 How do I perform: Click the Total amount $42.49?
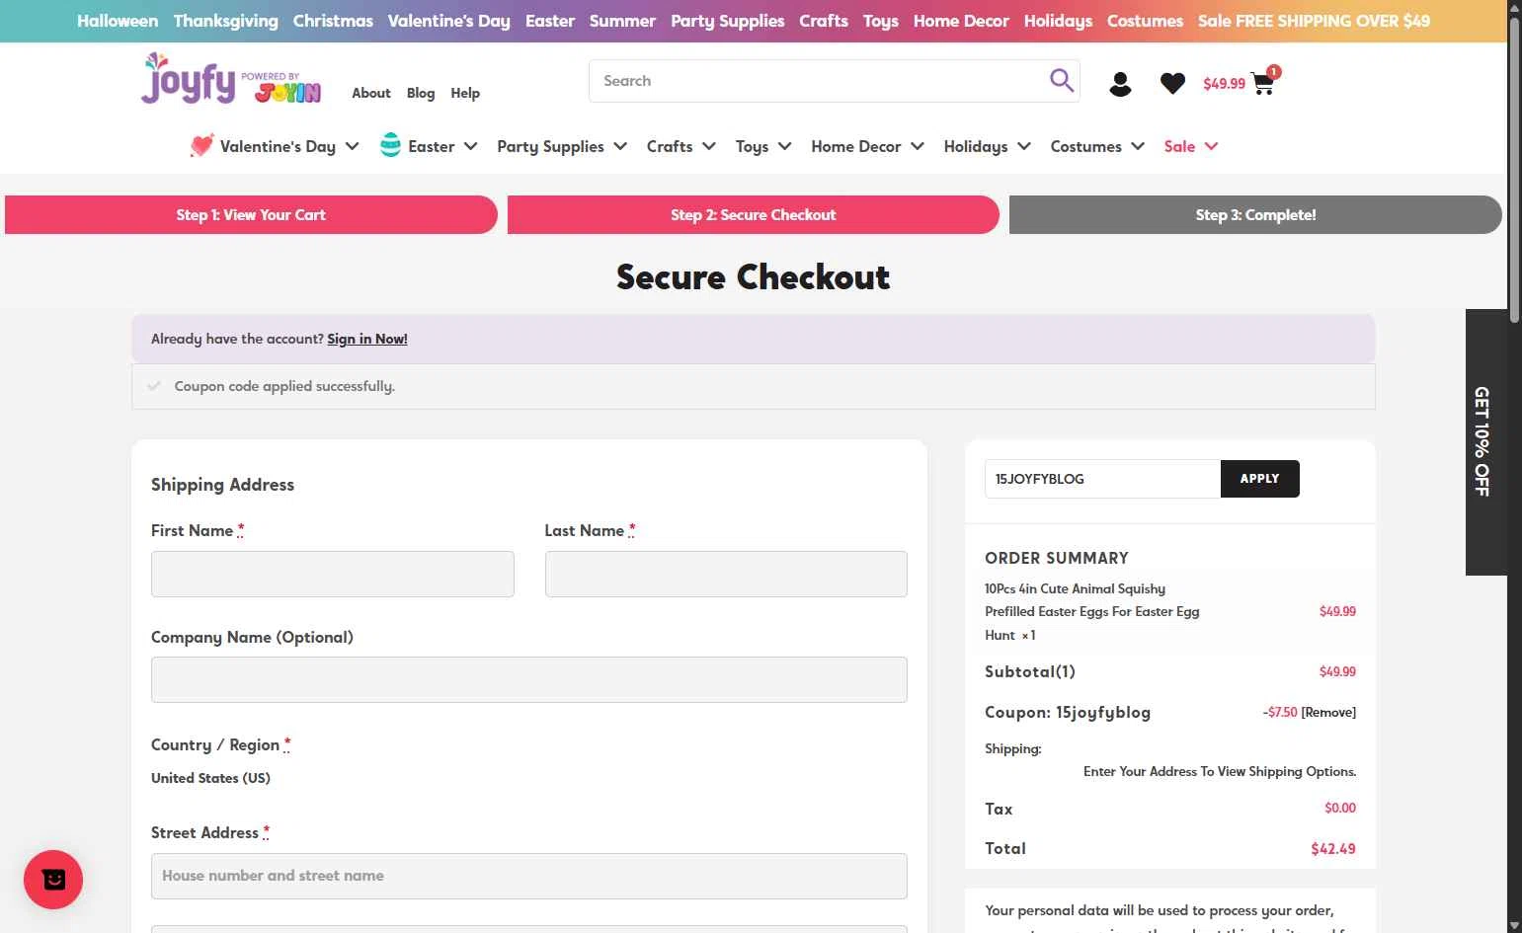(x=1333, y=848)
